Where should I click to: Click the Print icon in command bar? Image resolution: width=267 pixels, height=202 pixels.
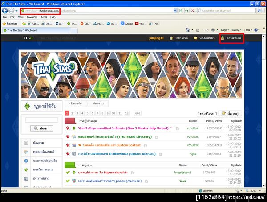point(213,30)
